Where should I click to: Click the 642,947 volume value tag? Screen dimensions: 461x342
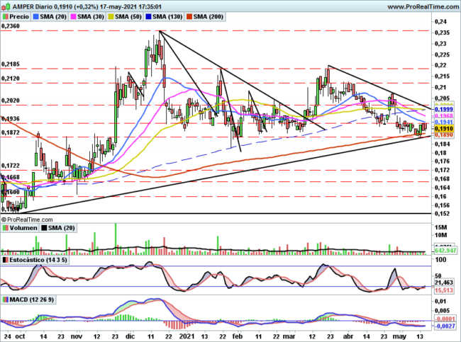[x=445, y=251]
